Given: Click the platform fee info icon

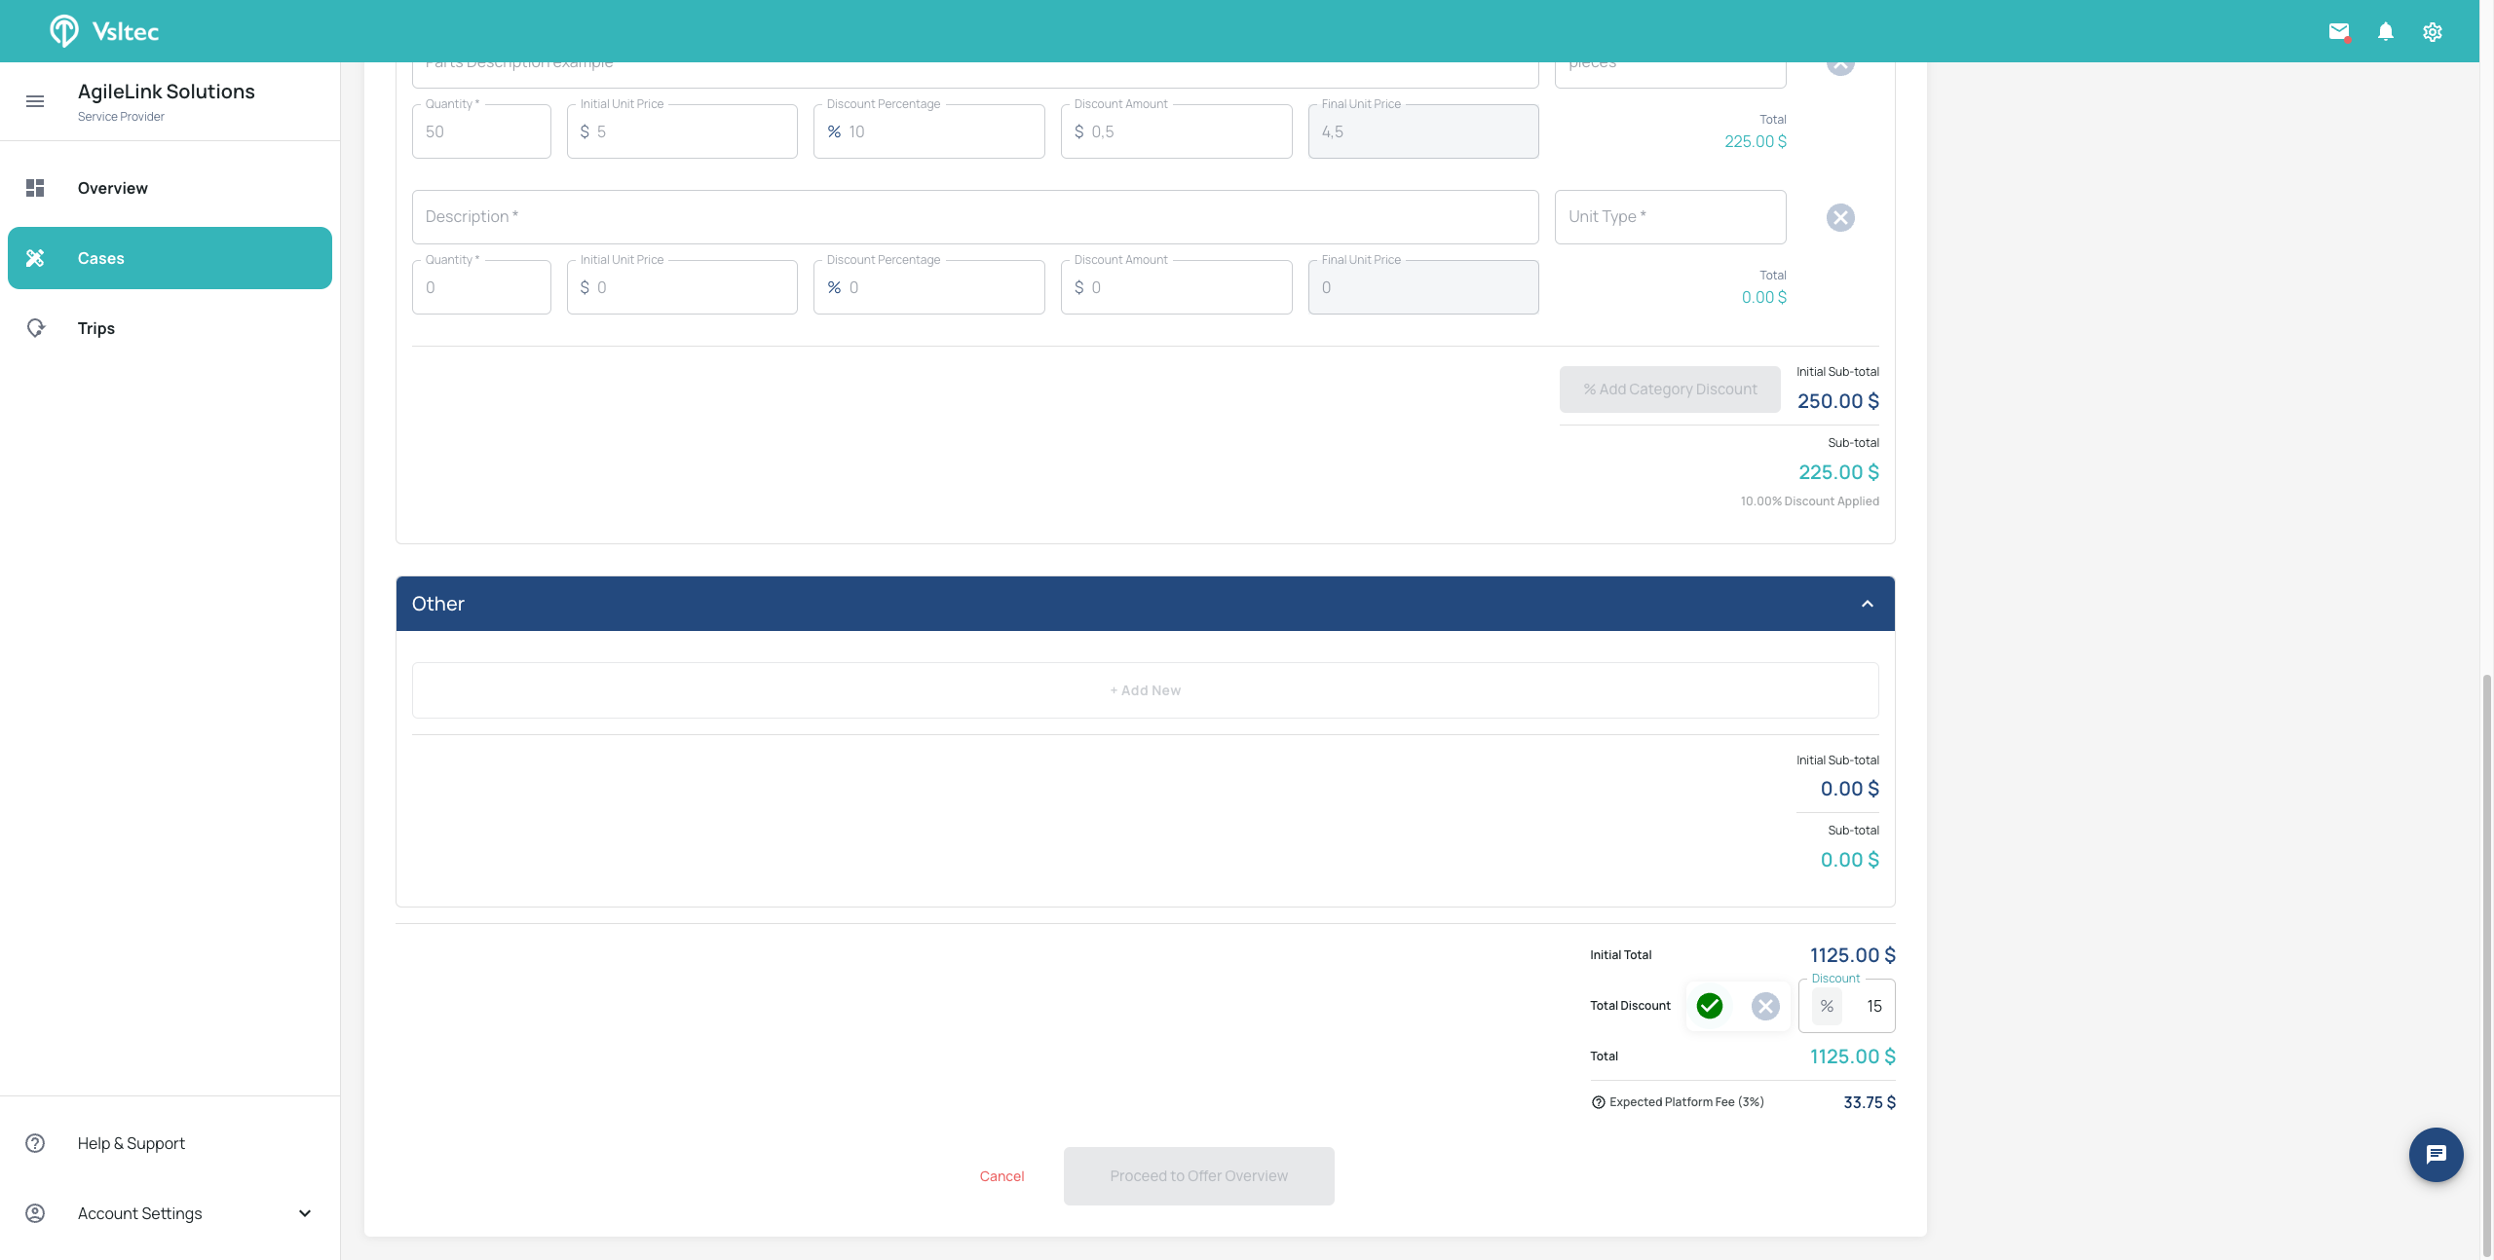Looking at the screenshot, I should 1598,1102.
